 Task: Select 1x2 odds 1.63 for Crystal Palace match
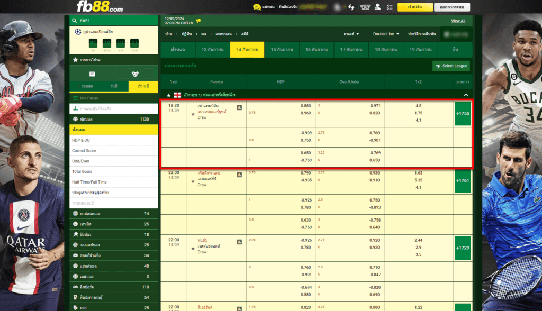(418, 173)
